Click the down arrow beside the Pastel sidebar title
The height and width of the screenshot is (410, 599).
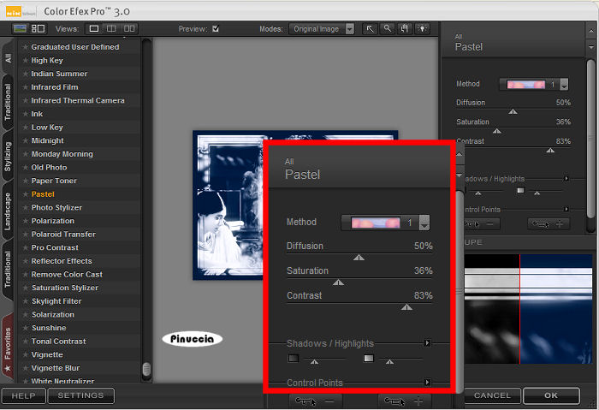591,47
